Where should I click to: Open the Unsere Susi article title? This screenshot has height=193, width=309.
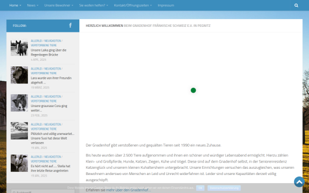point(53,138)
